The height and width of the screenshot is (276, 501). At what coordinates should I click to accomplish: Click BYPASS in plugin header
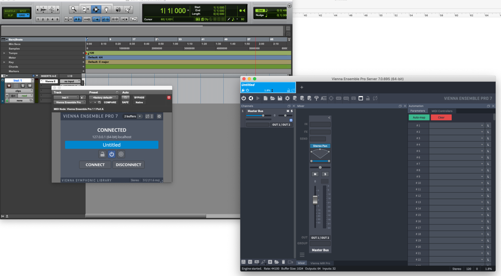(139, 97)
